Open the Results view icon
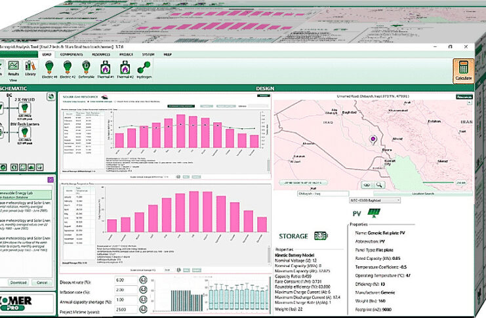The height and width of the screenshot is (318, 486). click(x=12, y=67)
